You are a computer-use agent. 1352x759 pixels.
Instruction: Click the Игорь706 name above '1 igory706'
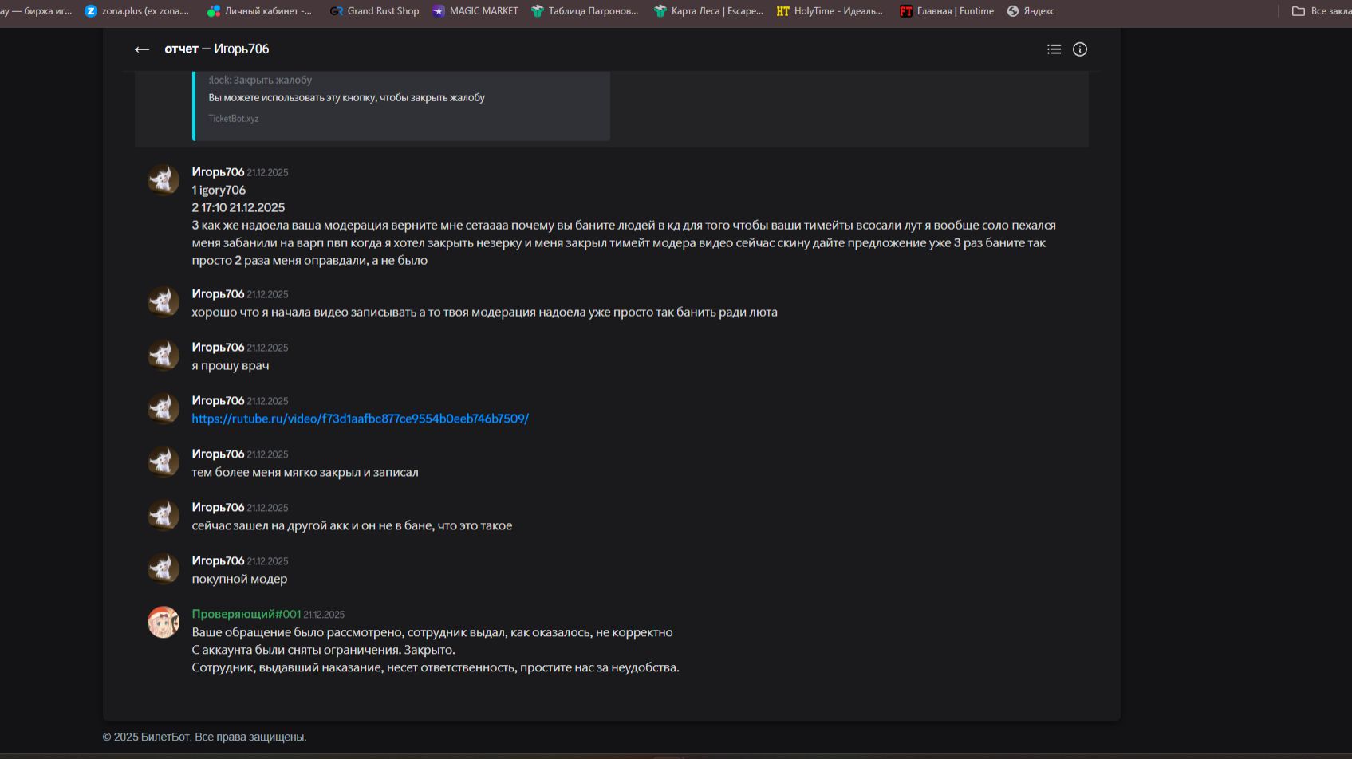(x=218, y=171)
